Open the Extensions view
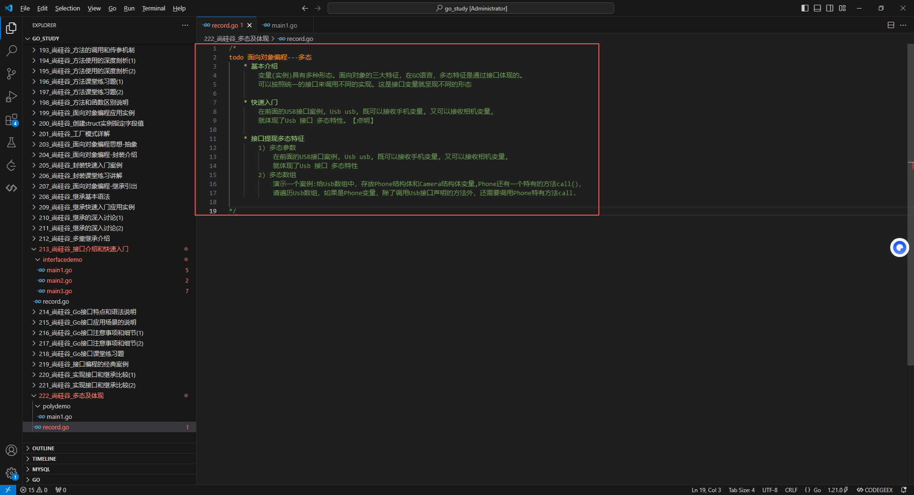 [x=11, y=119]
